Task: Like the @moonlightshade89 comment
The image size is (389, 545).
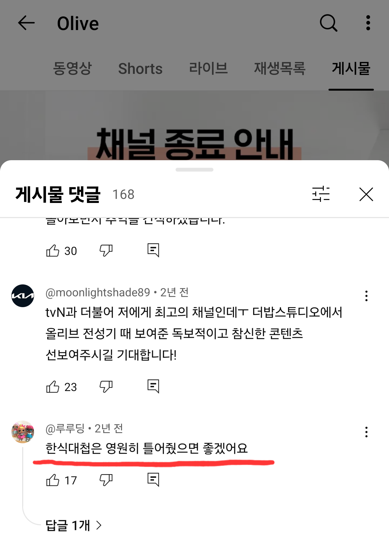Action: (53, 387)
